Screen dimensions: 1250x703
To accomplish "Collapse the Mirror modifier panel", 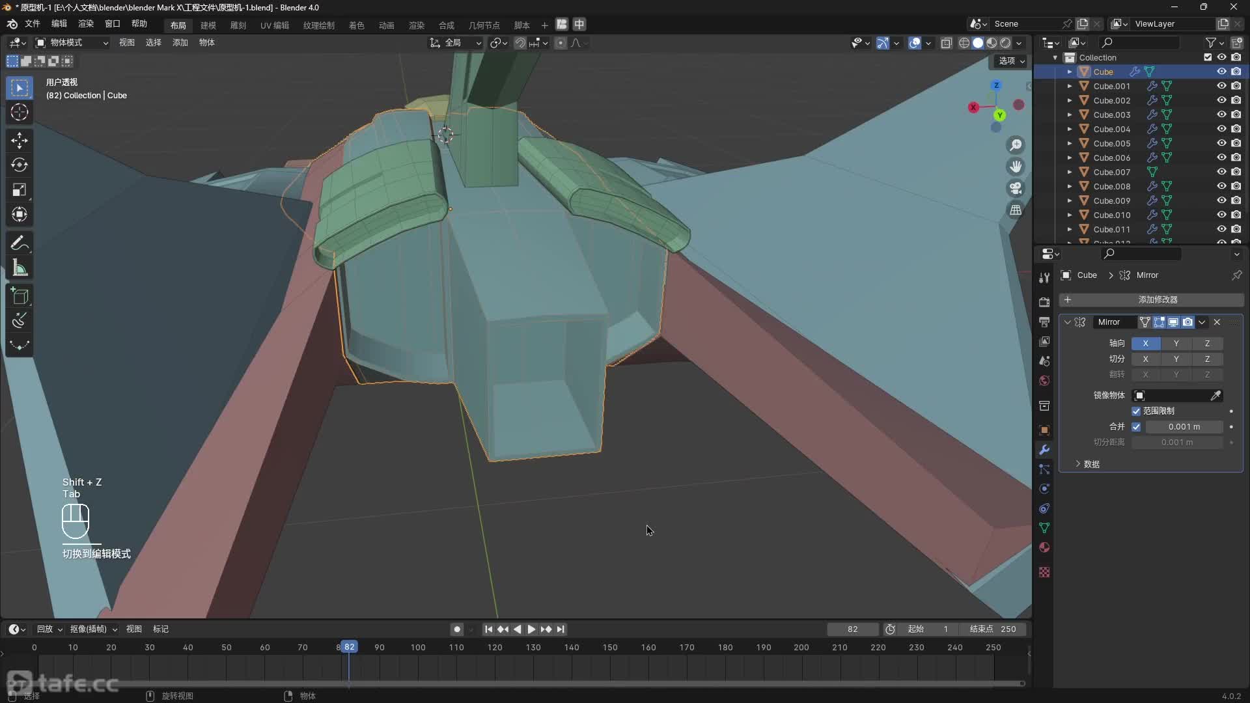I will click(x=1068, y=322).
